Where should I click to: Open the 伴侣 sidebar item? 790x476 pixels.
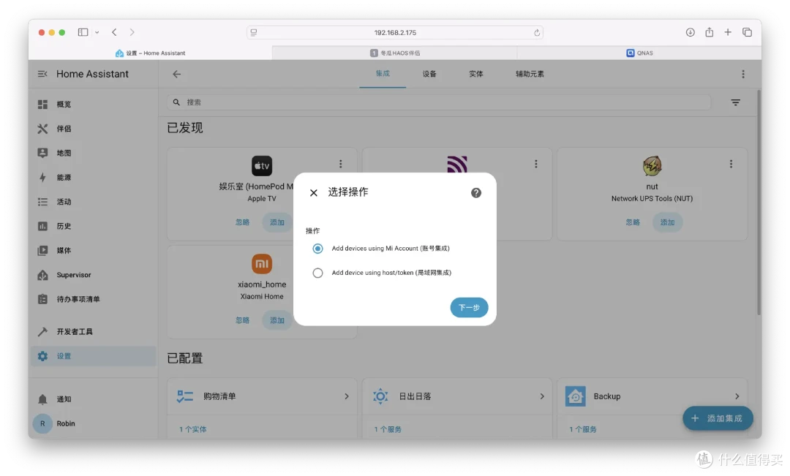click(x=93, y=129)
